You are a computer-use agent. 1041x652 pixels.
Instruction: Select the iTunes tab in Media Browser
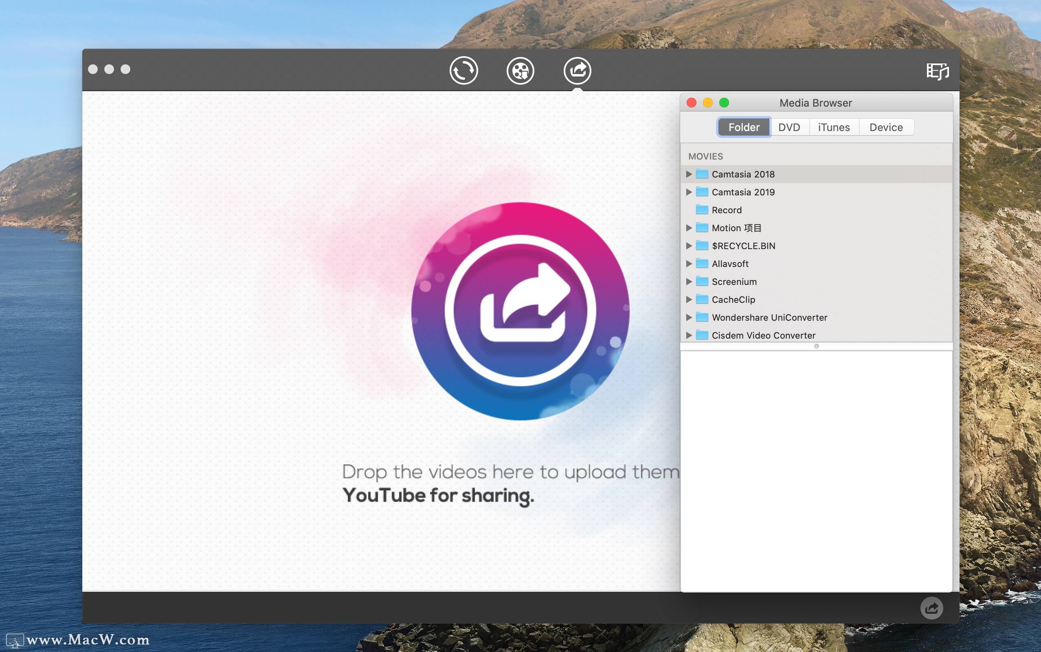834,126
